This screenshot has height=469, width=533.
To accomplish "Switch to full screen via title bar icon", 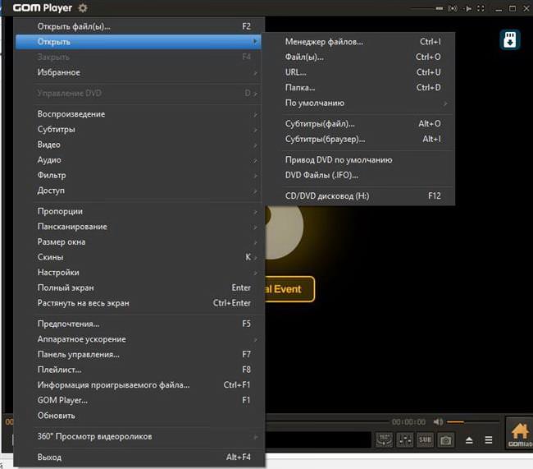I will coord(481,8).
